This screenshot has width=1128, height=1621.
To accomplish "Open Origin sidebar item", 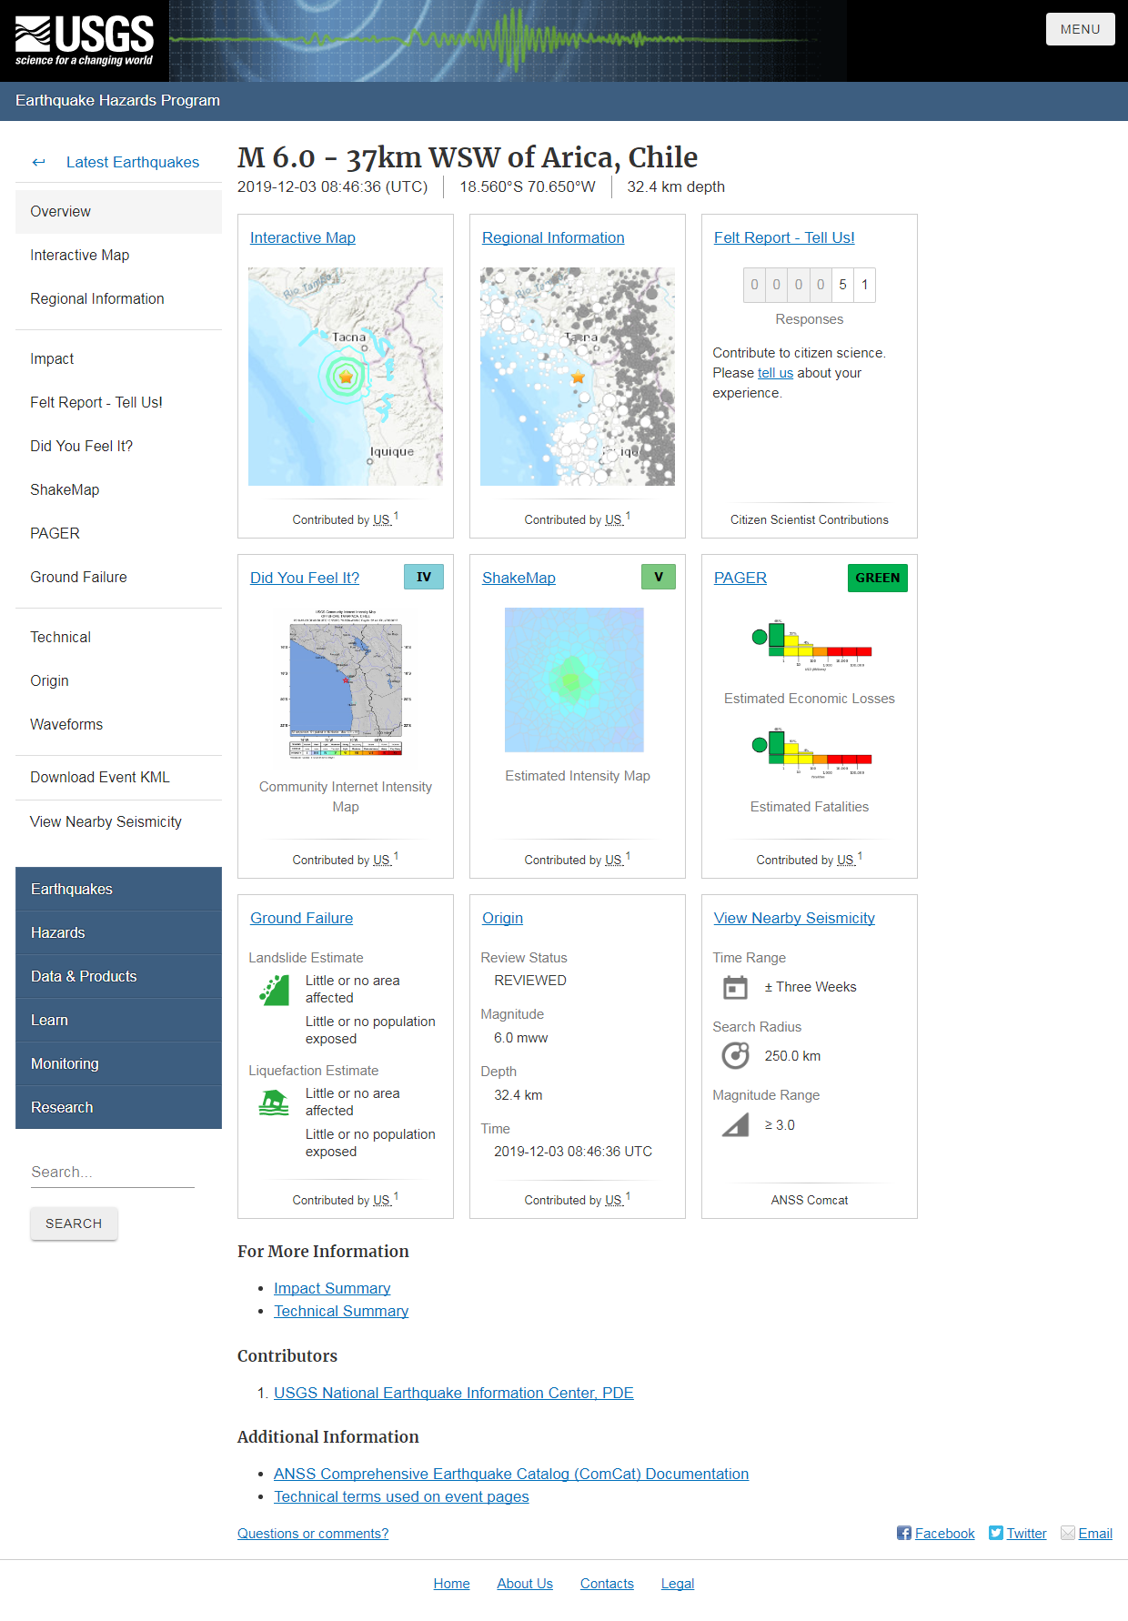I will pyautogui.click(x=118, y=680).
